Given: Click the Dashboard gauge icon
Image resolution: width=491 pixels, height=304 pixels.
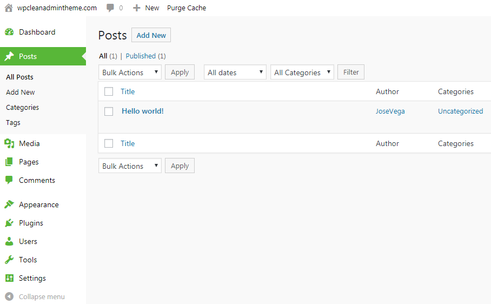Looking at the screenshot, I should (9, 32).
